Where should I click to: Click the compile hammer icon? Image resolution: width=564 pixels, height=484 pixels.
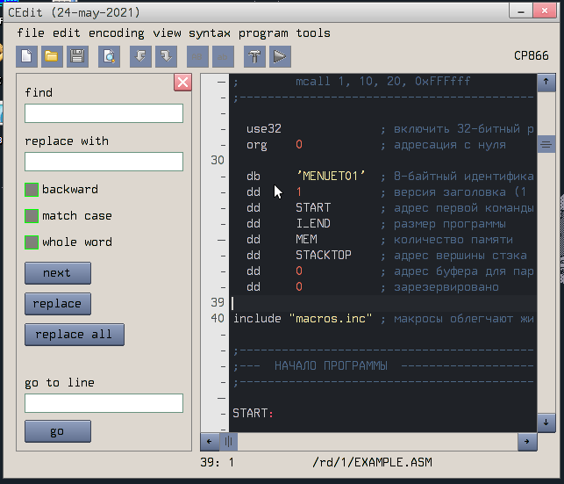point(254,57)
